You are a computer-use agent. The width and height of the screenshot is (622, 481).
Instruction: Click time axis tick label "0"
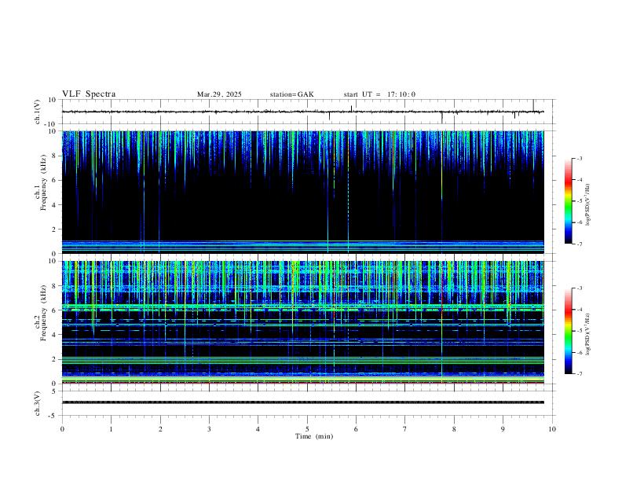click(x=62, y=429)
